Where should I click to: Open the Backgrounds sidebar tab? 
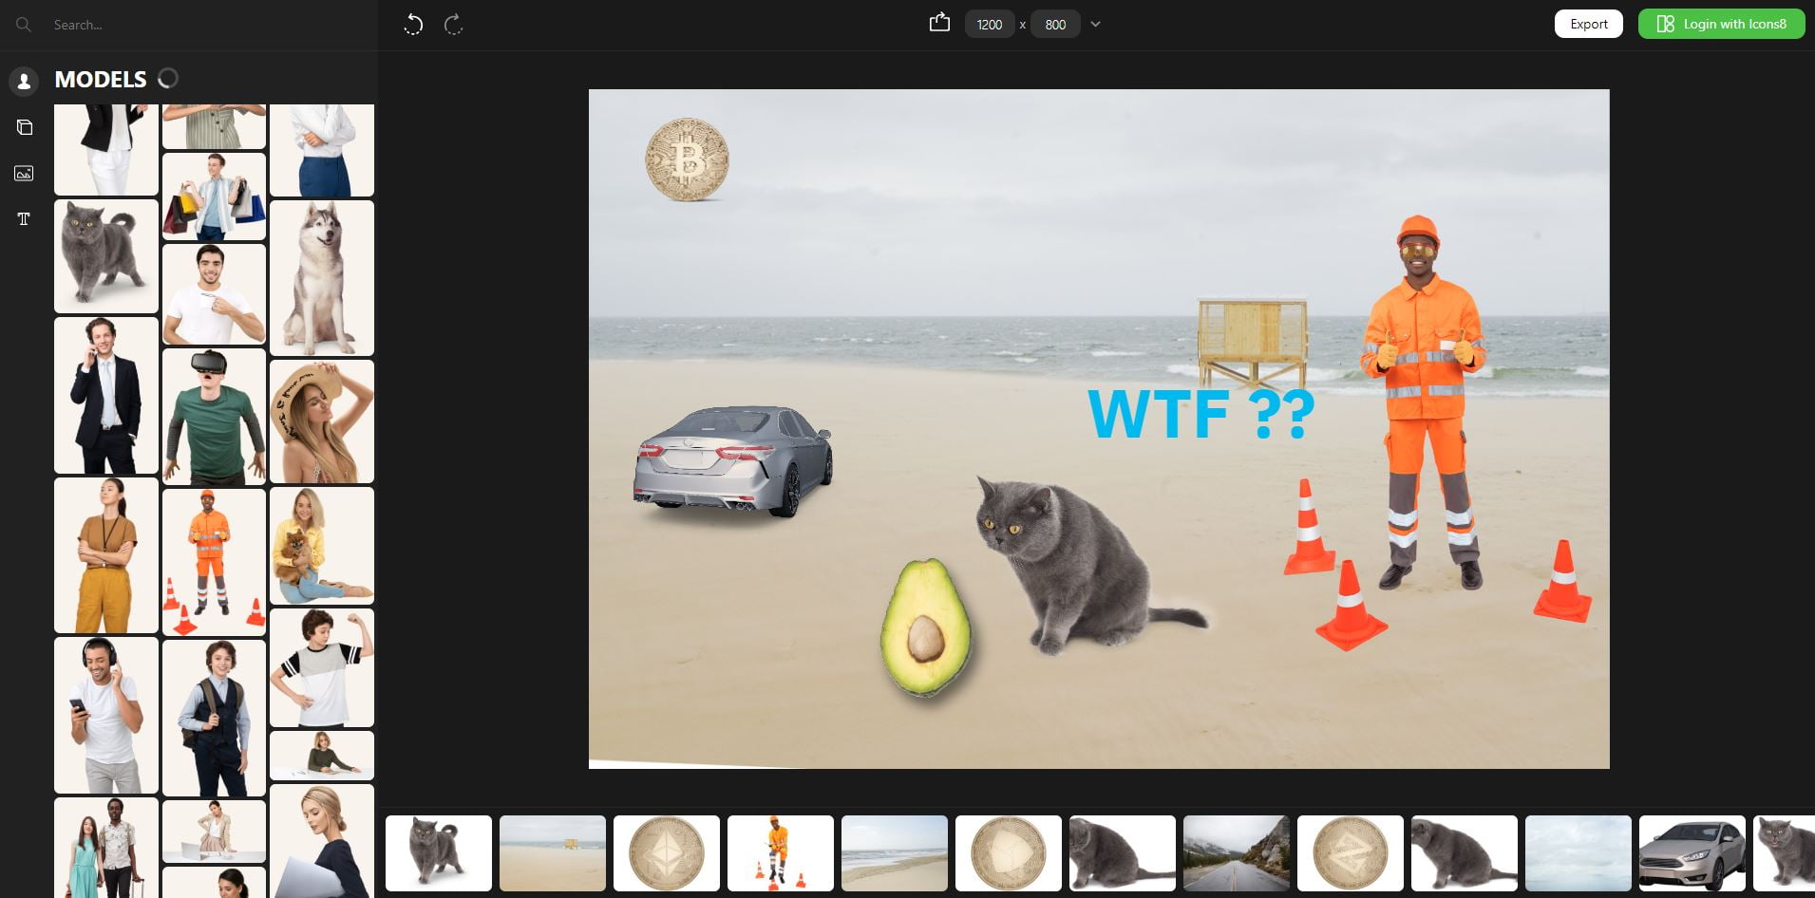point(24,173)
